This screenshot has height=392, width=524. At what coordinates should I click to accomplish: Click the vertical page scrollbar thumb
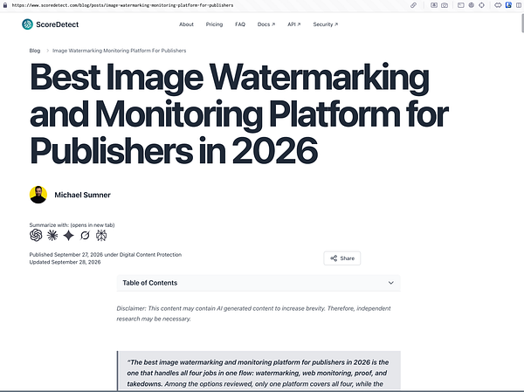(522, 23)
